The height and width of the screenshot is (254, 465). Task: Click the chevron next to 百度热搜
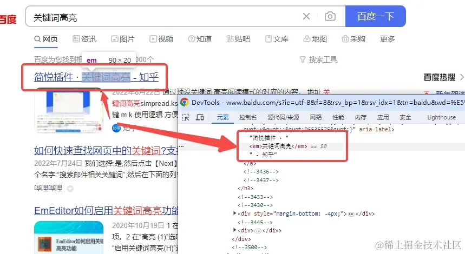[461, 77]
